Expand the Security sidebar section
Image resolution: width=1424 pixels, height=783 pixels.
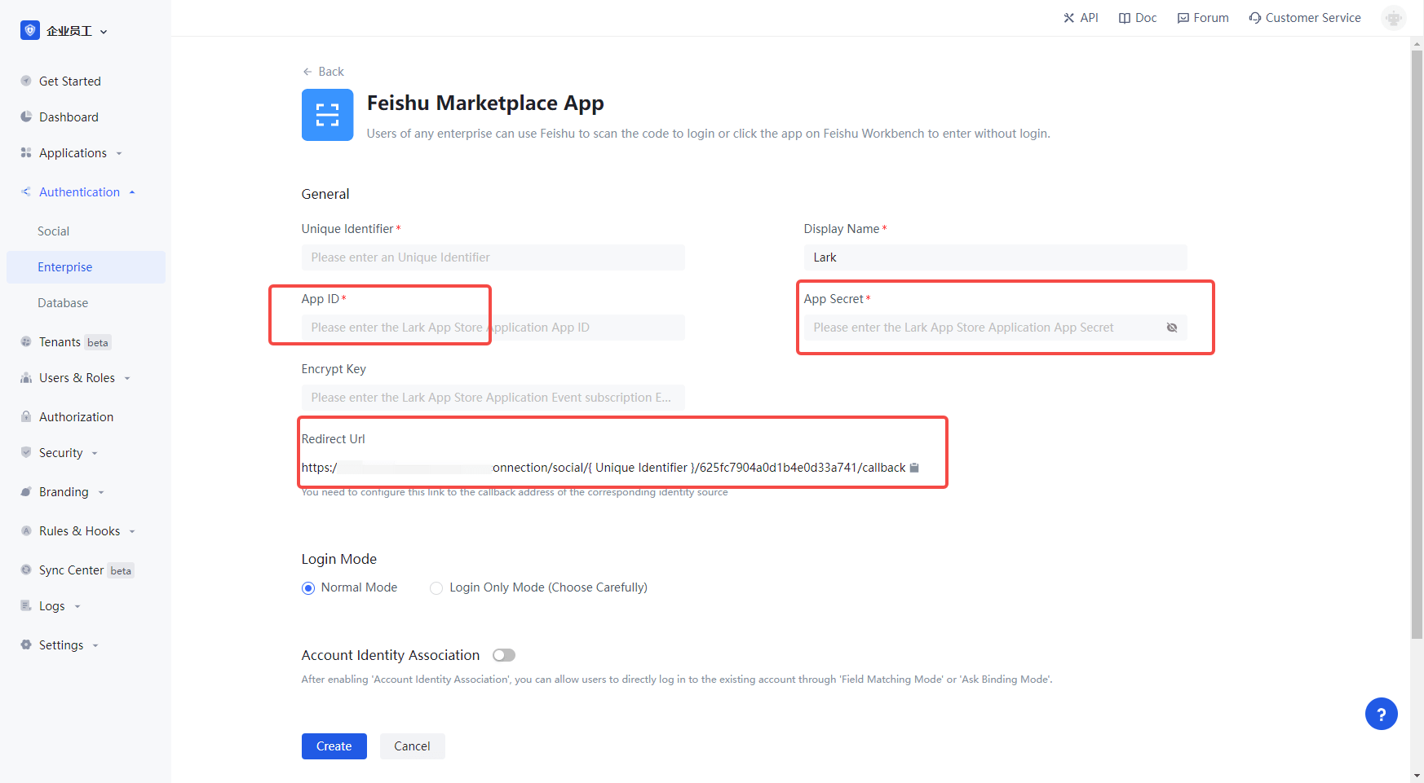click(61, 453)
